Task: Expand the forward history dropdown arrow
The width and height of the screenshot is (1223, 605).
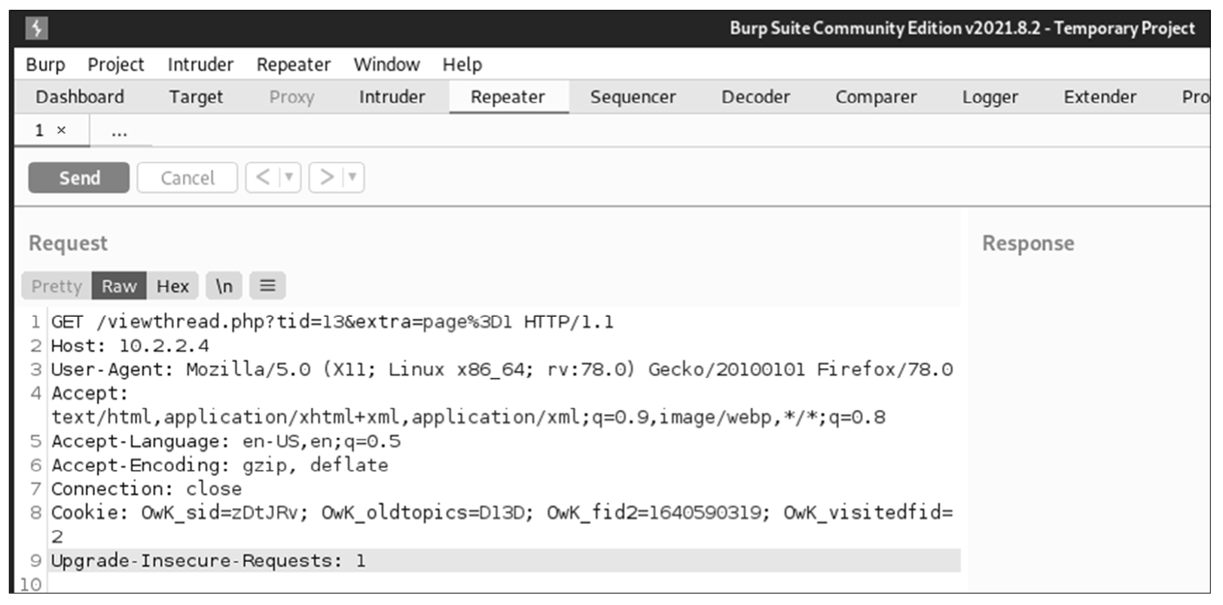Action: pyautogui.click(x=352, y=178)
